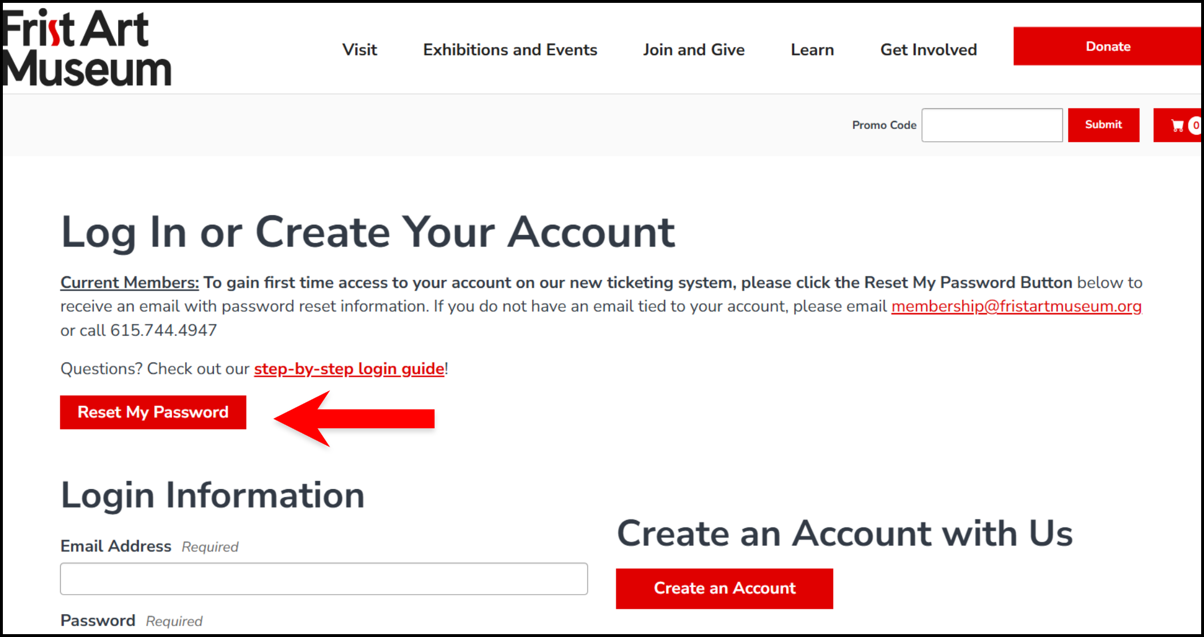This screenshot has height=637, width=1204.
Task: Submit the promo code
Action: pos(1103,124)
